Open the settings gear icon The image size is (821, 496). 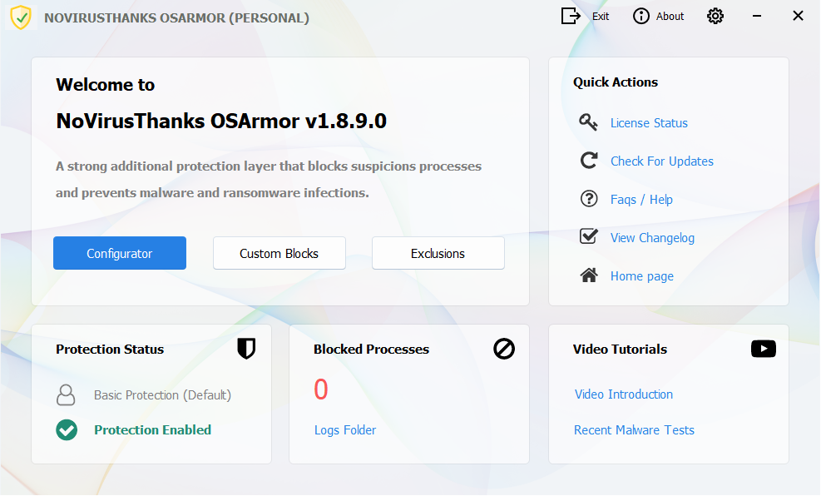tap(715, 17)
